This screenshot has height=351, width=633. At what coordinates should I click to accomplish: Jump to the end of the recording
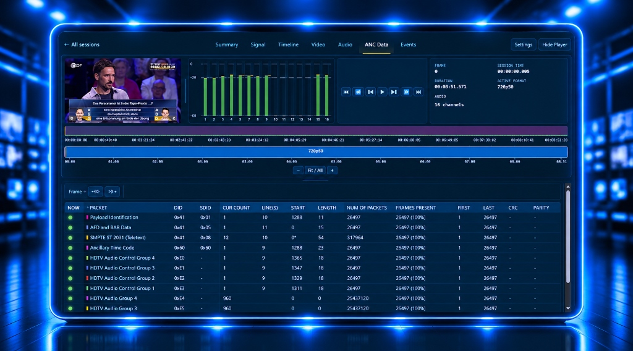click(418, 92)
